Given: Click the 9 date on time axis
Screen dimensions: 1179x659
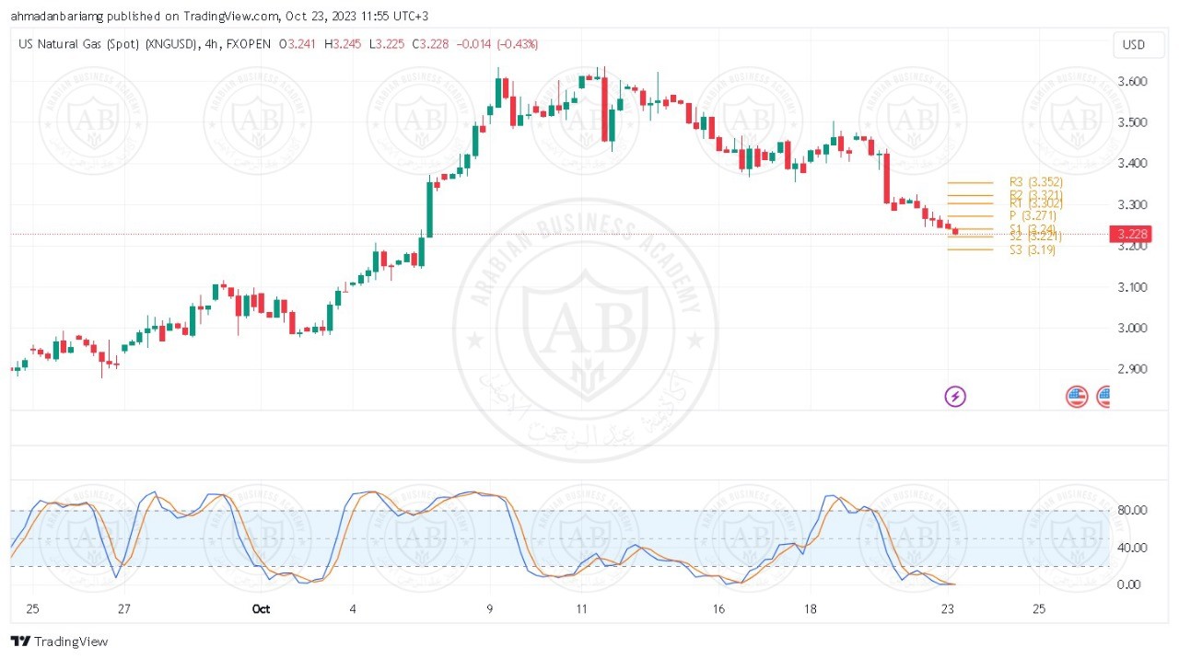Looking at the screenshot, I should tap(490, 609).
